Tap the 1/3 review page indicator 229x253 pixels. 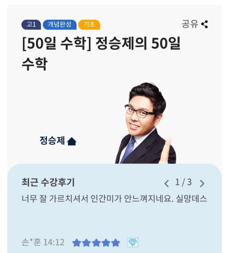click(183, 182)
